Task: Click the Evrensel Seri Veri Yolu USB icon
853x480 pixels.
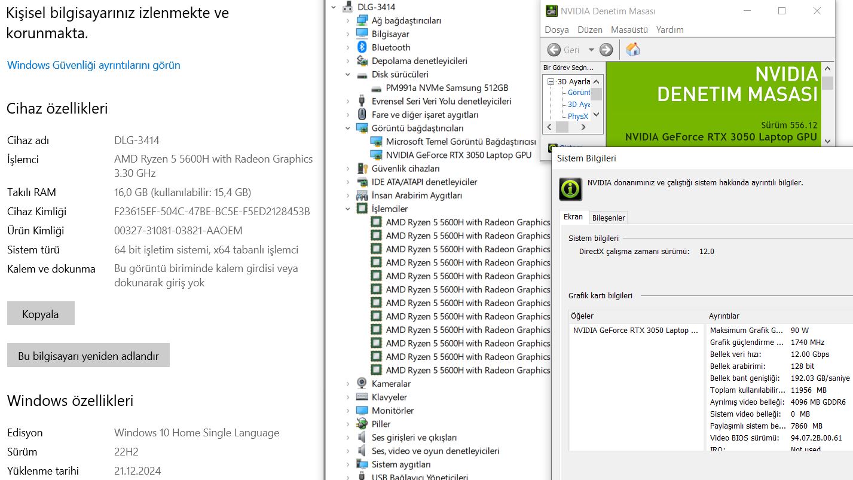Action: coord(362,101)
